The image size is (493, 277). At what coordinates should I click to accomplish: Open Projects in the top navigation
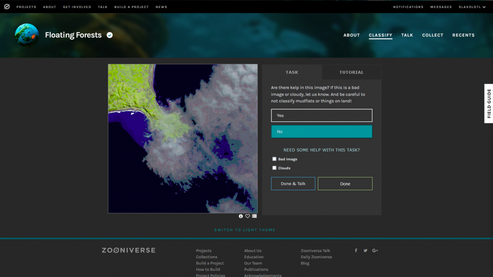click(26, 7)
